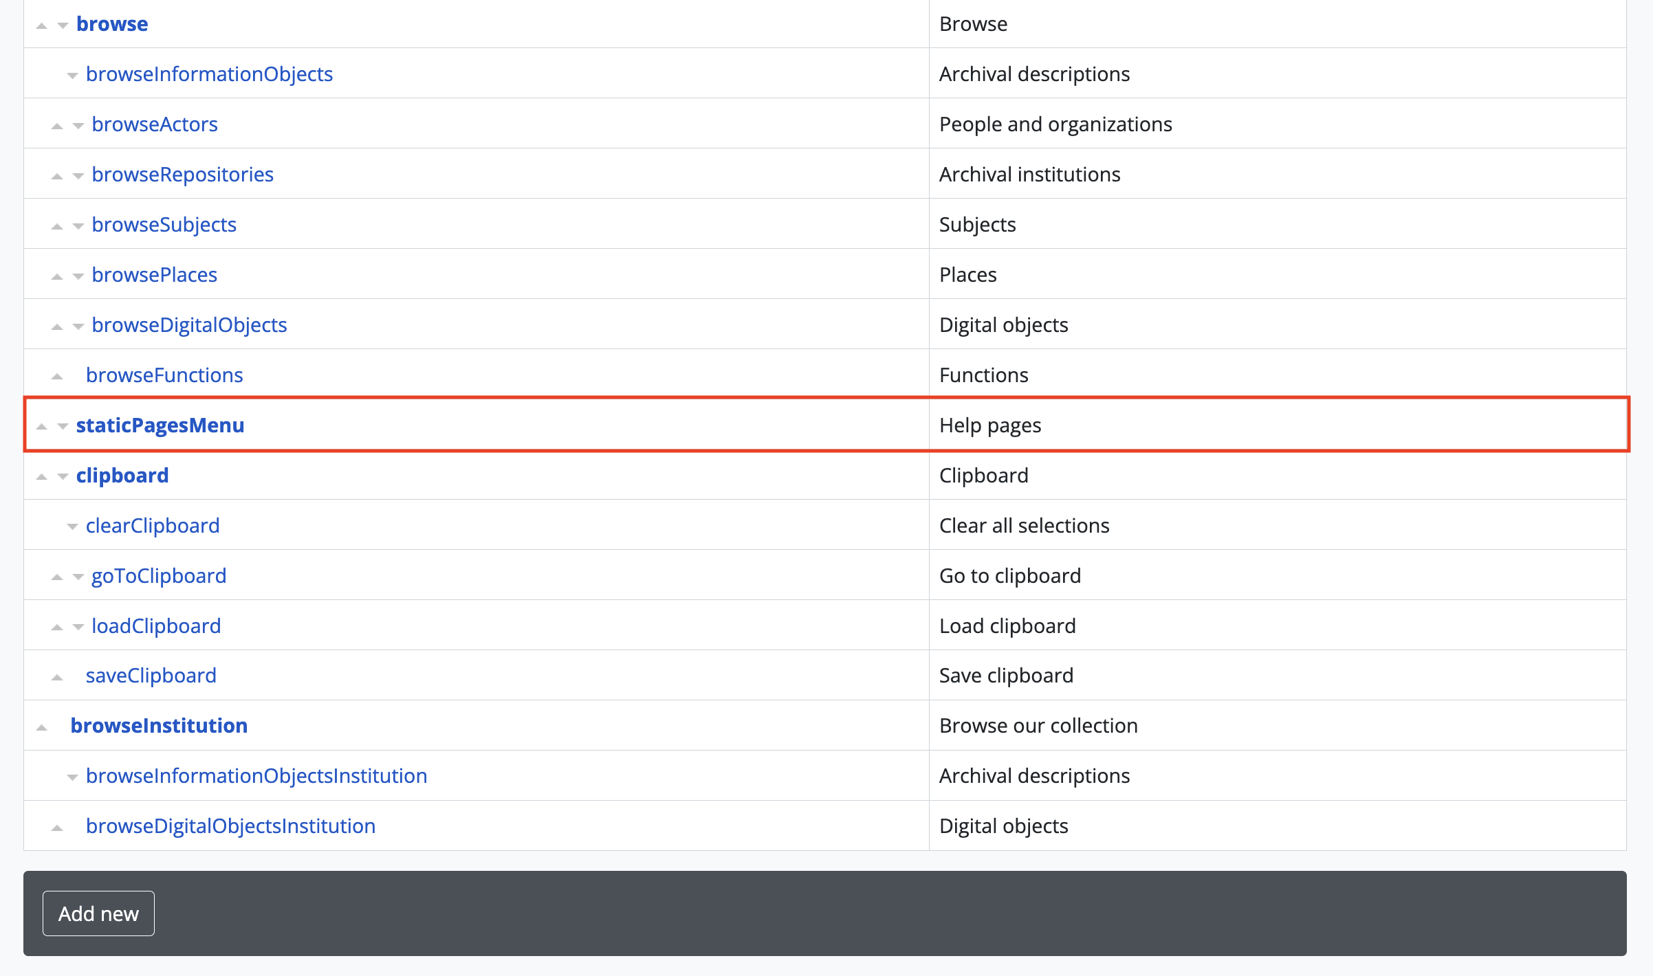This screenshot has height=976, width=1653.
Task: Click the down arrow beside browseSubjects
Action: [78, 226]
